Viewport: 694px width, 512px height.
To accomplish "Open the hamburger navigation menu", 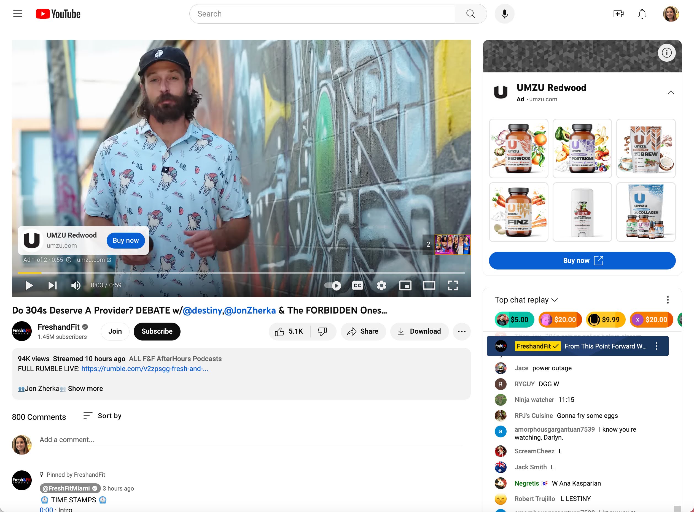I will pos(18,14).
